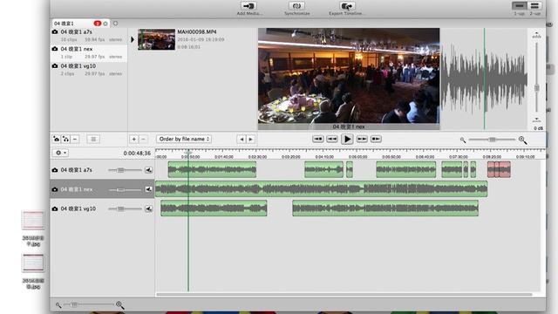
Task: Select the 04 晚宴1 nex camera in the media list
Action: [89, 52]
